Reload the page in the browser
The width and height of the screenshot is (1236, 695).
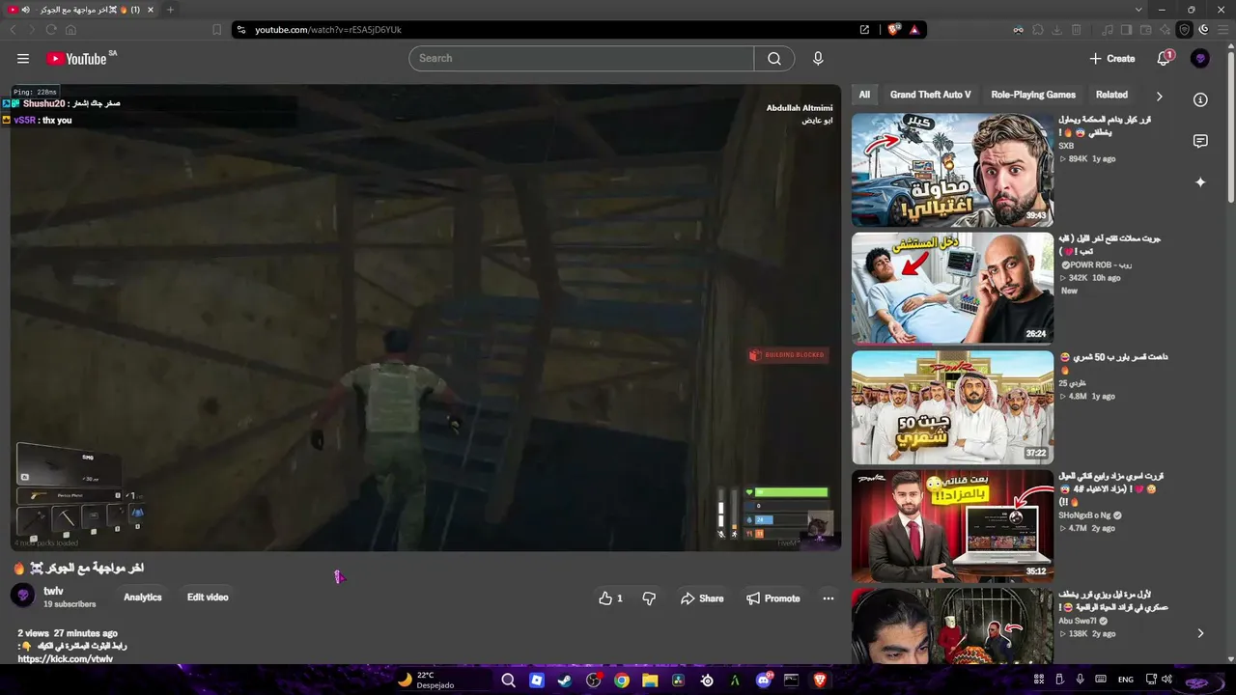pos(51,30)
